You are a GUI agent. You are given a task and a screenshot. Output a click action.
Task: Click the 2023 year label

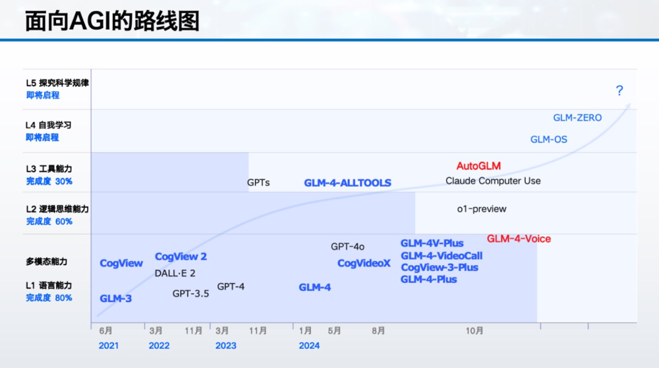[225, 346]
